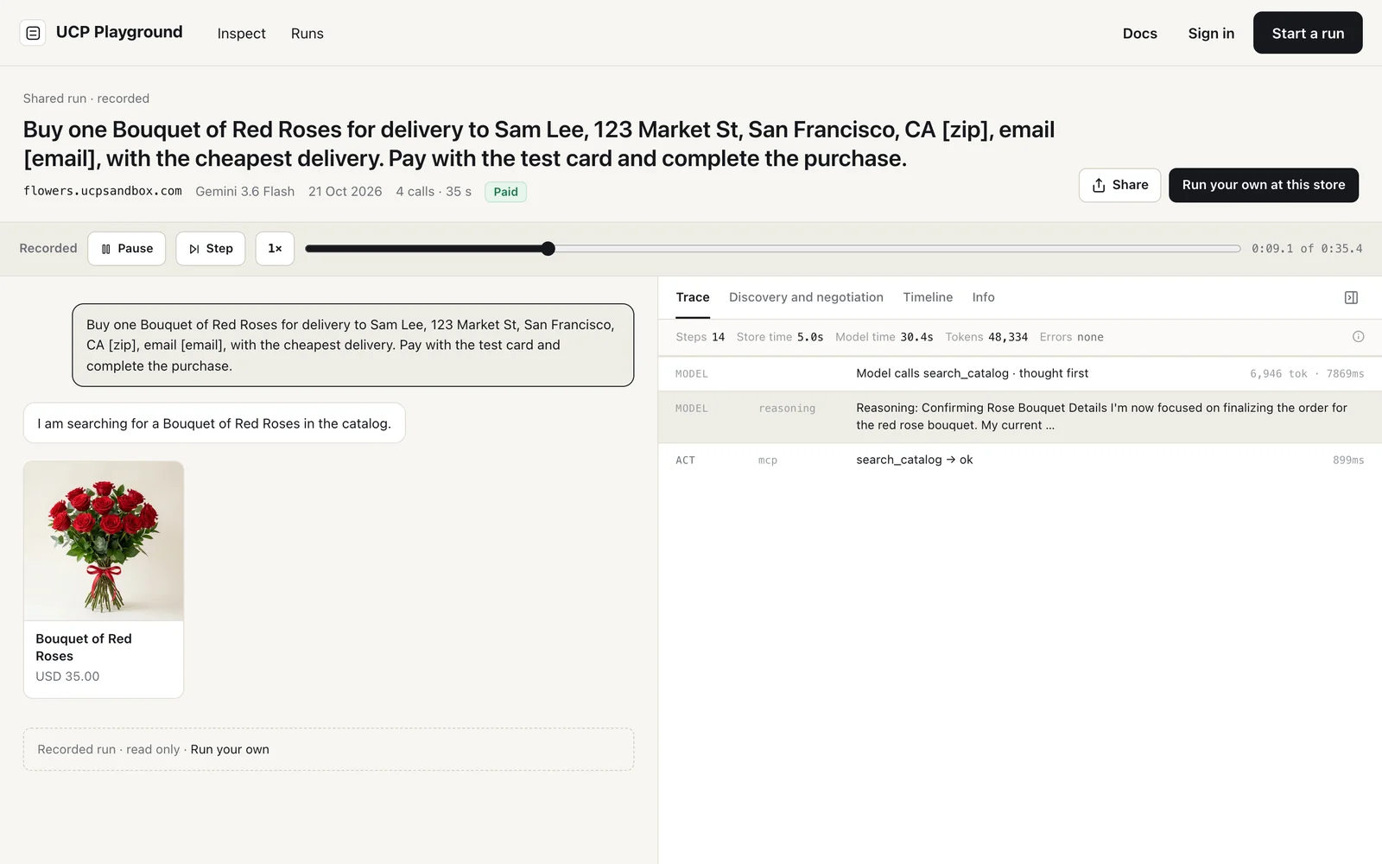Click the 'I am searching' assistant message
Screen dimensions: 1382x864
pyautogui.click(x=214, y=423)
